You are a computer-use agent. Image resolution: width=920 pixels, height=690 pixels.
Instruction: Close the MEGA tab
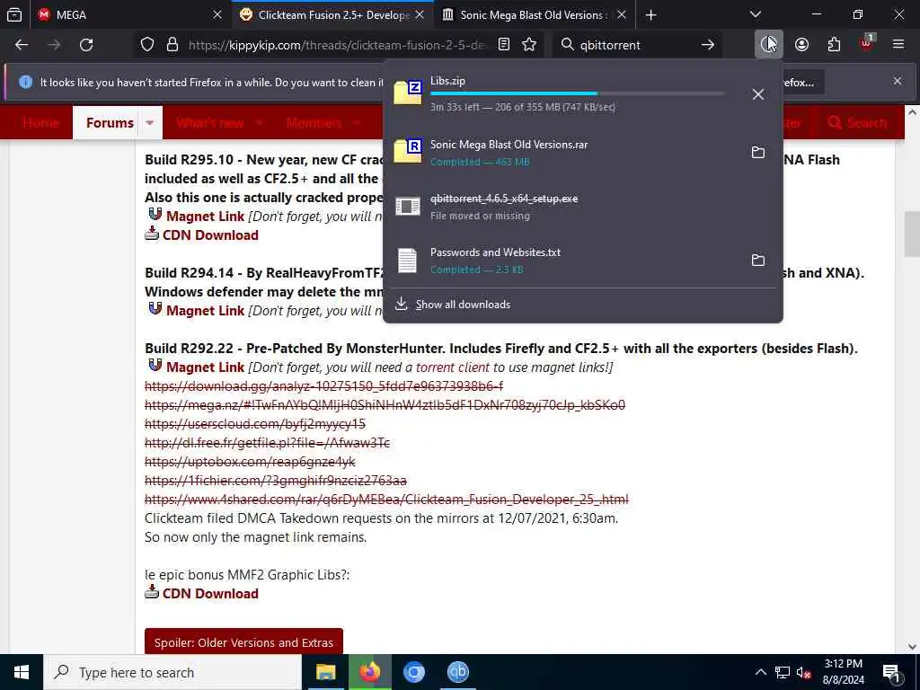click(x=217, y=14)
